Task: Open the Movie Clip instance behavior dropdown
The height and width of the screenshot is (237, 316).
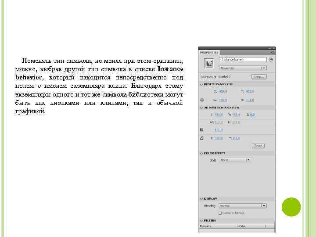Action: (243, 68)
